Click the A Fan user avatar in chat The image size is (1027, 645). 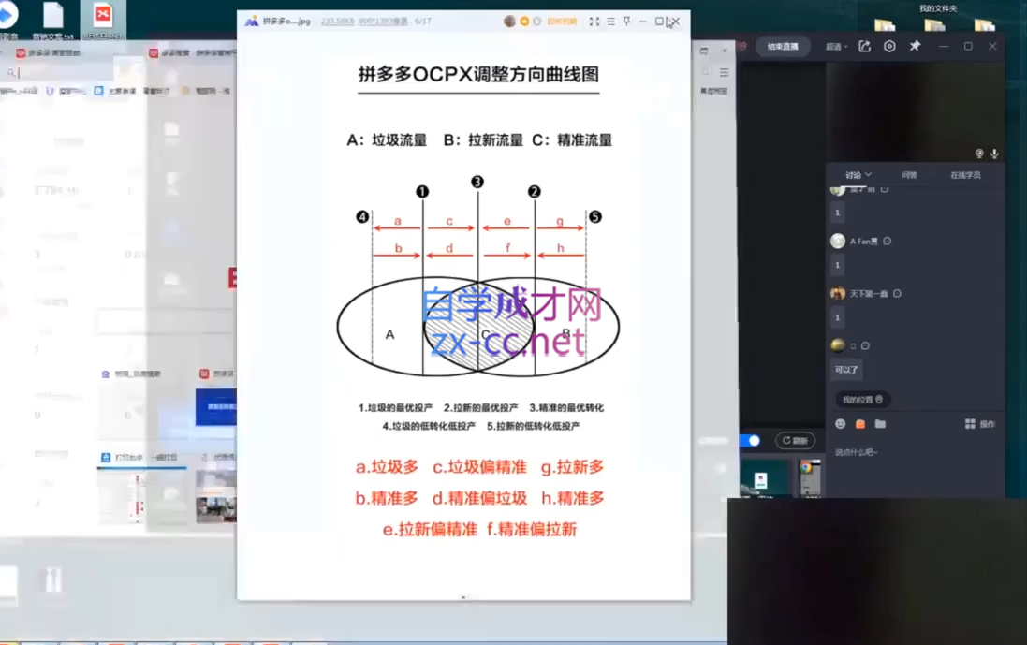click(x=838, y=241)
